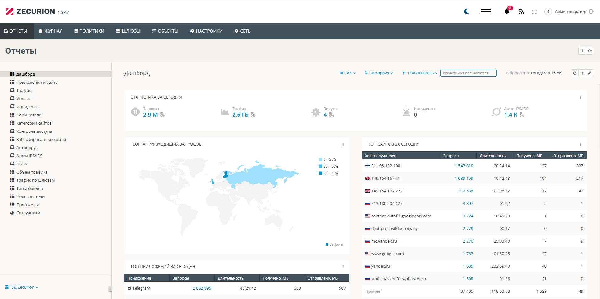Click the RSS feed icon
600x299 pixels.
(521, 12)
